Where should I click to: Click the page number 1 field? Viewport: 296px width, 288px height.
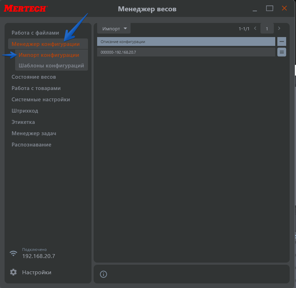click(267, 29)
